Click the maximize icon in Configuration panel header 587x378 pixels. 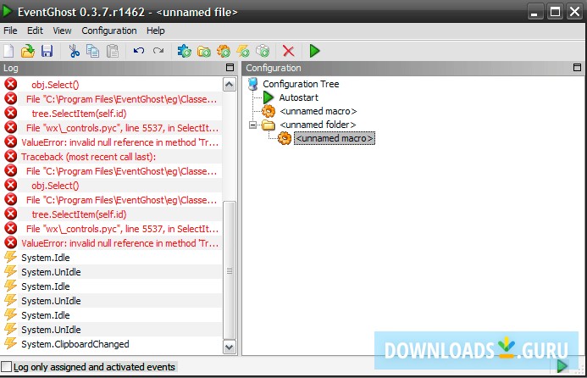(577, 68)
